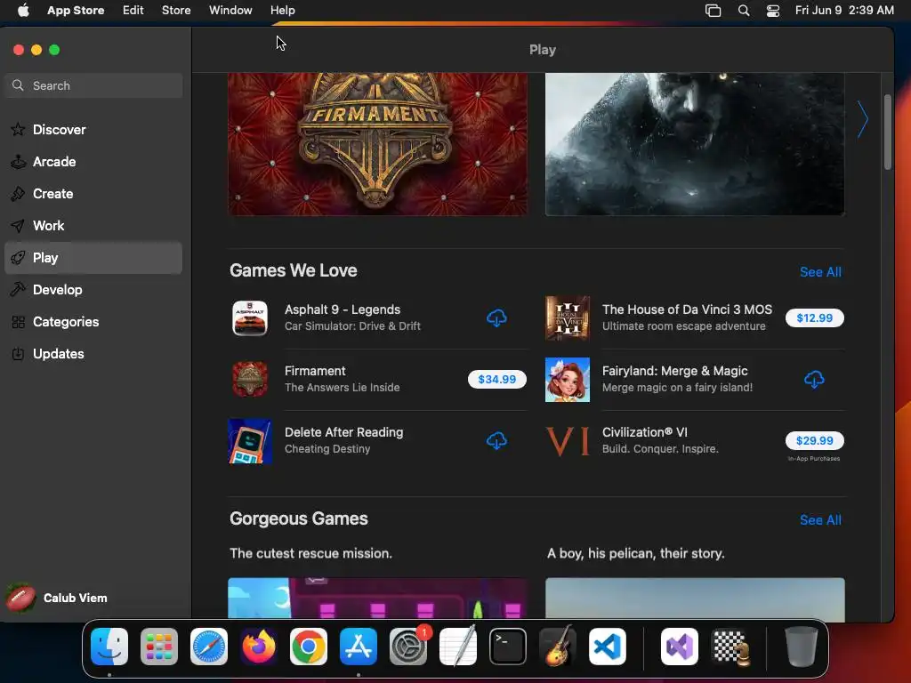Download Delete After Reading cloud icon

point(496,441)
